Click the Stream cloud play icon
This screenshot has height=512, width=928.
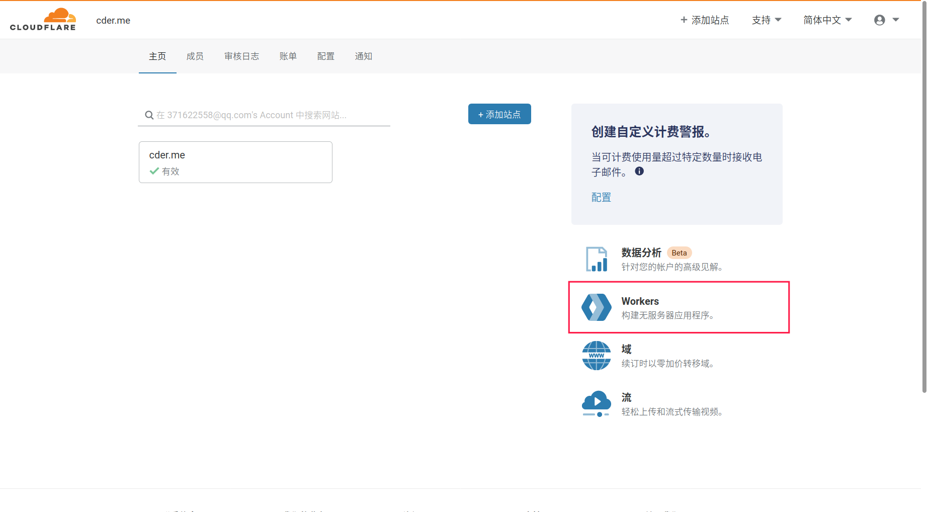click(x=597, y=404)
